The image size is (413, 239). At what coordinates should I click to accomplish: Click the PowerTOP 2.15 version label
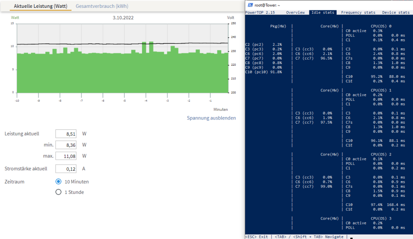coord(260,12)
